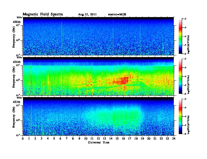Click the "16" hour tick label

click(123, 138)
